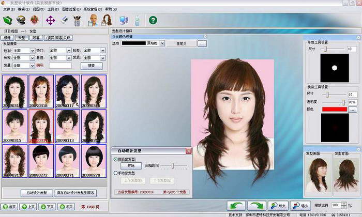Open the 视图 menu

click(x=38, y=9)
